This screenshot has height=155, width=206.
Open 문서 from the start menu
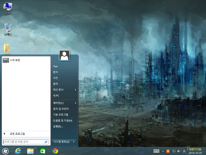55,72
